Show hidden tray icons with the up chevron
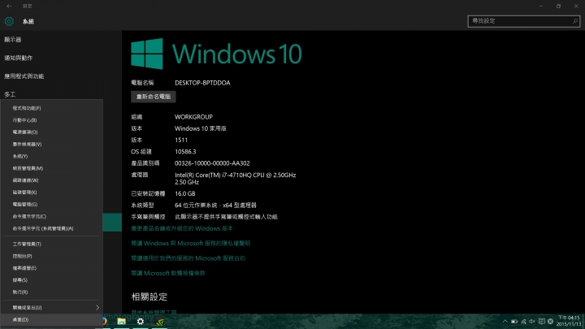The height and width of the screenshot is (329, 585). (x=505, y=321)
